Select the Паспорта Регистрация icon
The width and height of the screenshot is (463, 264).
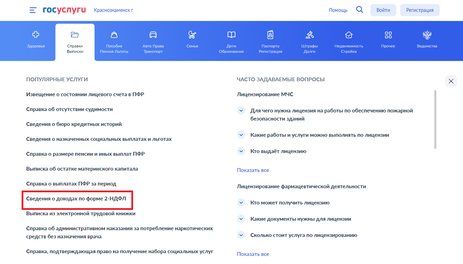[x=270, y=34]
